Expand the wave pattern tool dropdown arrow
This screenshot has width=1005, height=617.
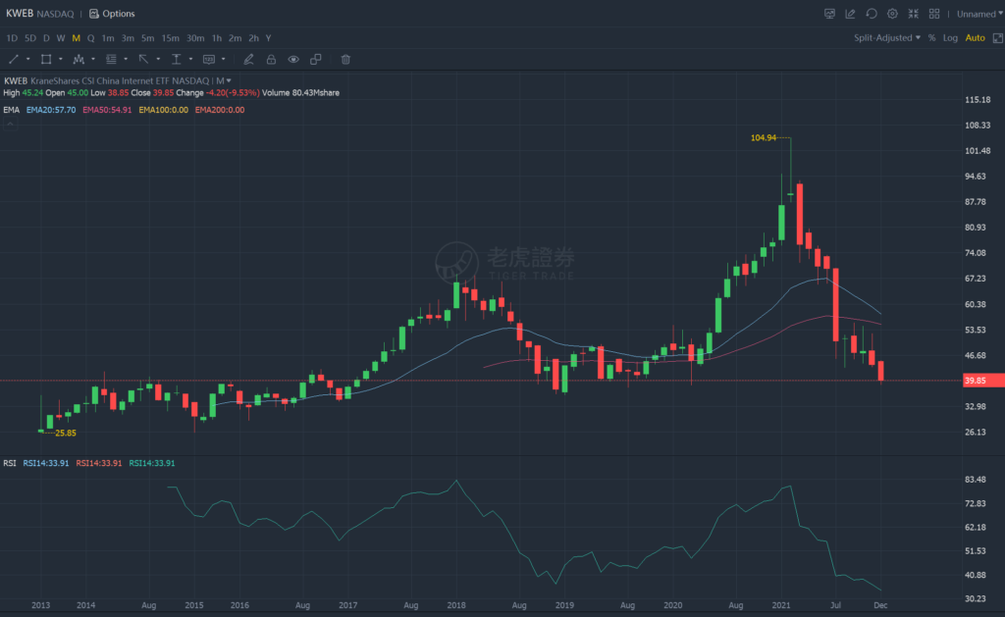93,59
